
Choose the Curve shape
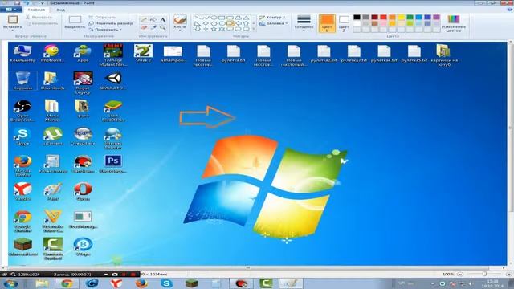click(x=206, y=18)
